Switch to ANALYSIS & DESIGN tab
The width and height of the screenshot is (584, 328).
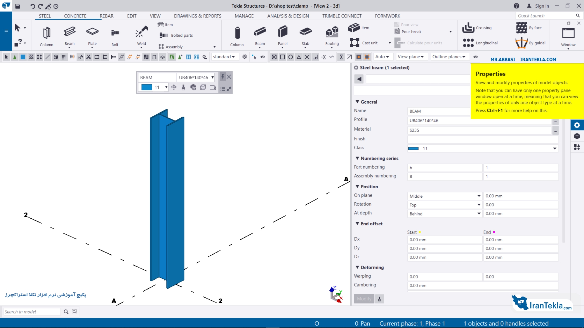(288, 16)
